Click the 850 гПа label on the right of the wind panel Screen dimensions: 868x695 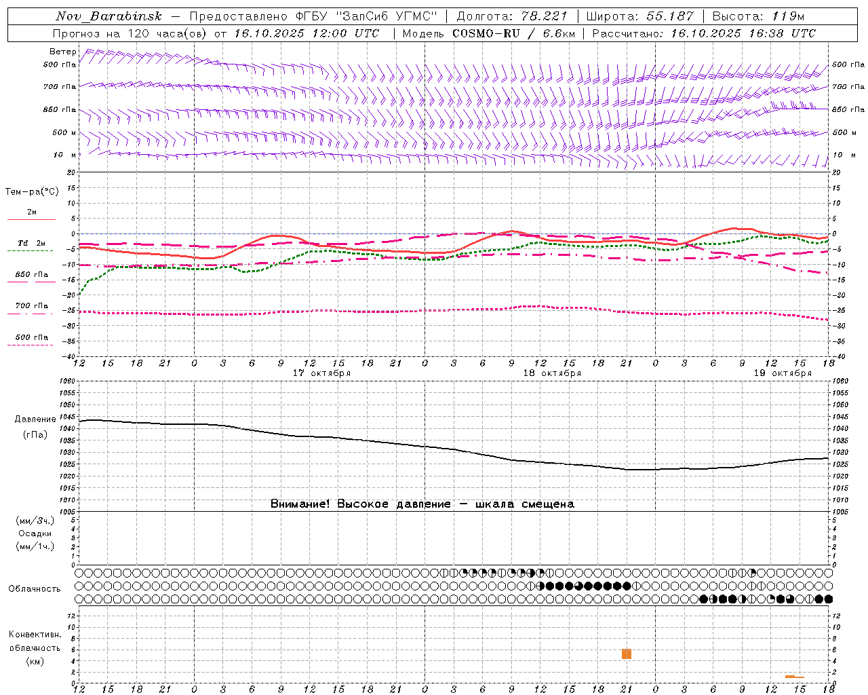click(848, 109)
